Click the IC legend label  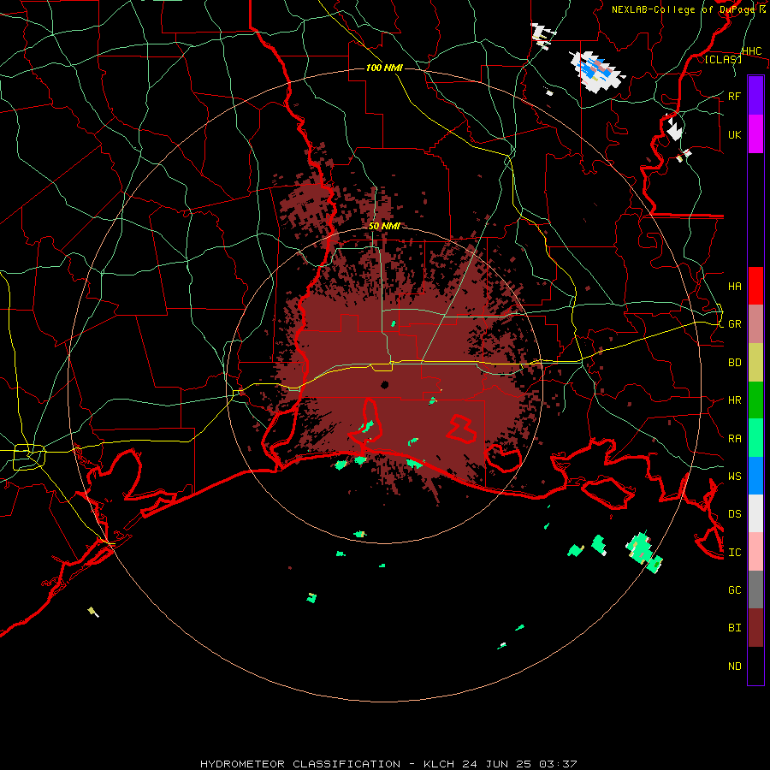pos(735,553)
